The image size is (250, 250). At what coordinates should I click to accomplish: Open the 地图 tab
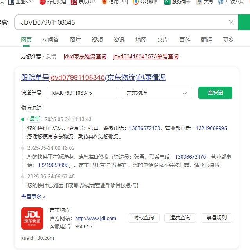(141, 40)
